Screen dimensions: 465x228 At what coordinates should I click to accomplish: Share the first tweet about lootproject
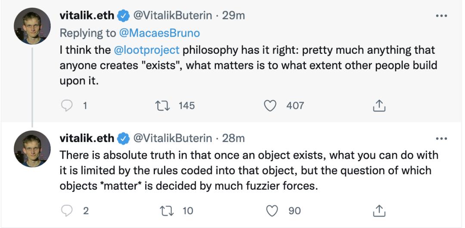pyautogui.click(x=378, y=105)
